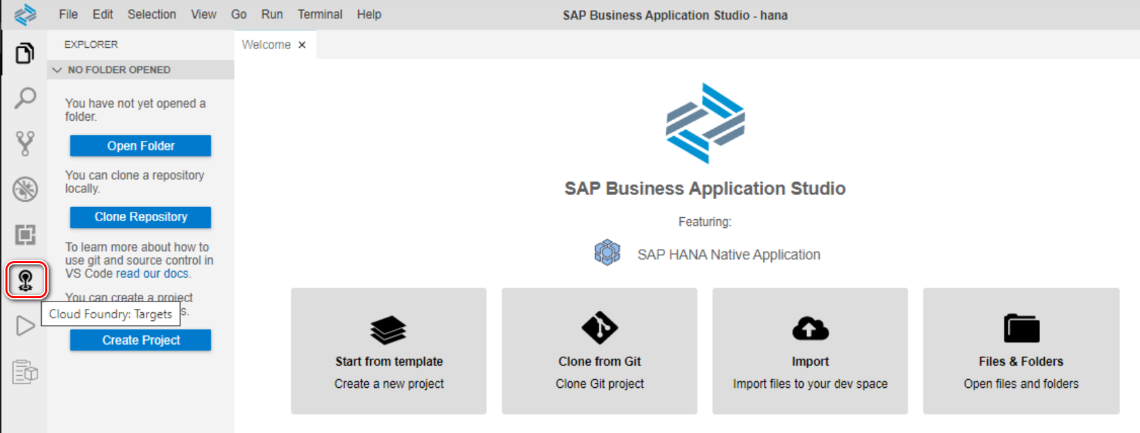The height and width of the screenshot is (433, 1140).
Task: Click the 'You can clone a repository locally' text
Action: click(x=134, y=181)
